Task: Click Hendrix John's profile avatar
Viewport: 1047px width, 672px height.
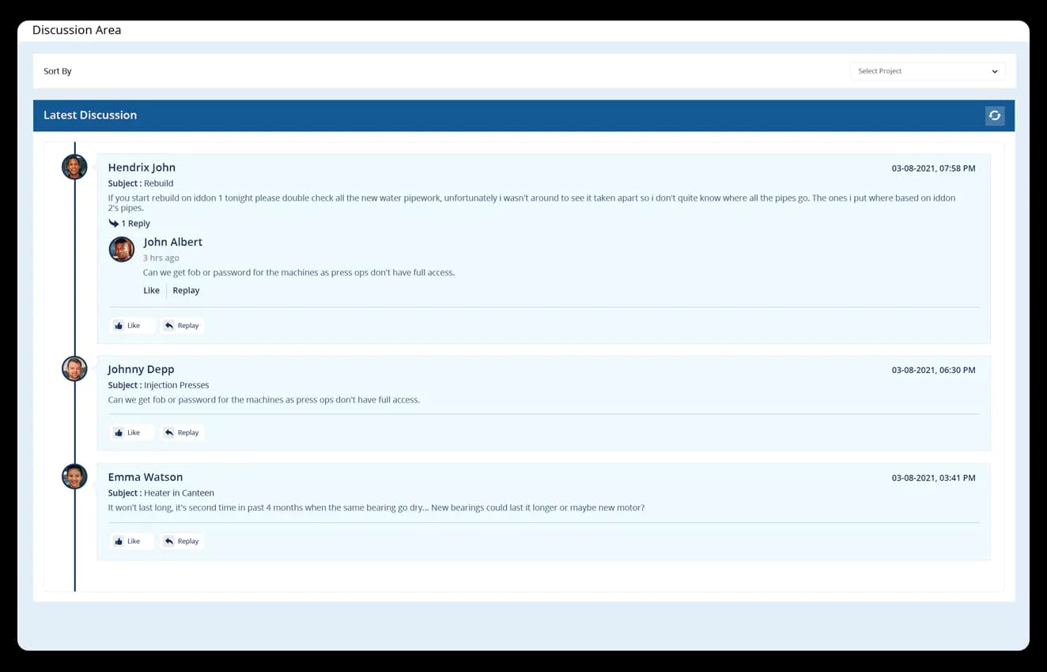Action: [x=74, y=167]
